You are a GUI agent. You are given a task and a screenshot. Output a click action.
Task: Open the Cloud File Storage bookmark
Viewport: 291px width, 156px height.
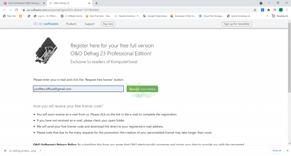pyautogui.click(x=211, y=16)
